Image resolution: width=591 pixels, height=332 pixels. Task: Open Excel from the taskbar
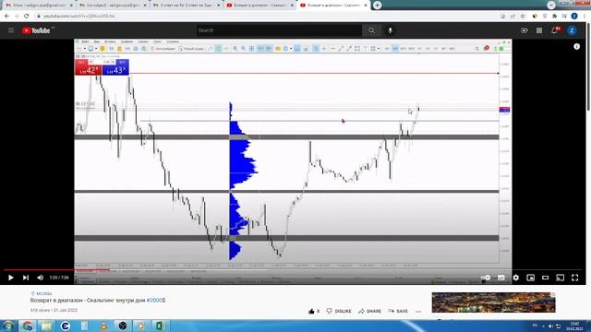(x=161, y=326)
